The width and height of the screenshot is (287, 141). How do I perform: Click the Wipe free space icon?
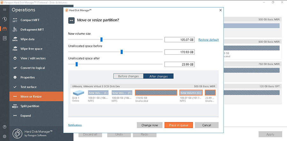point(15,49)
